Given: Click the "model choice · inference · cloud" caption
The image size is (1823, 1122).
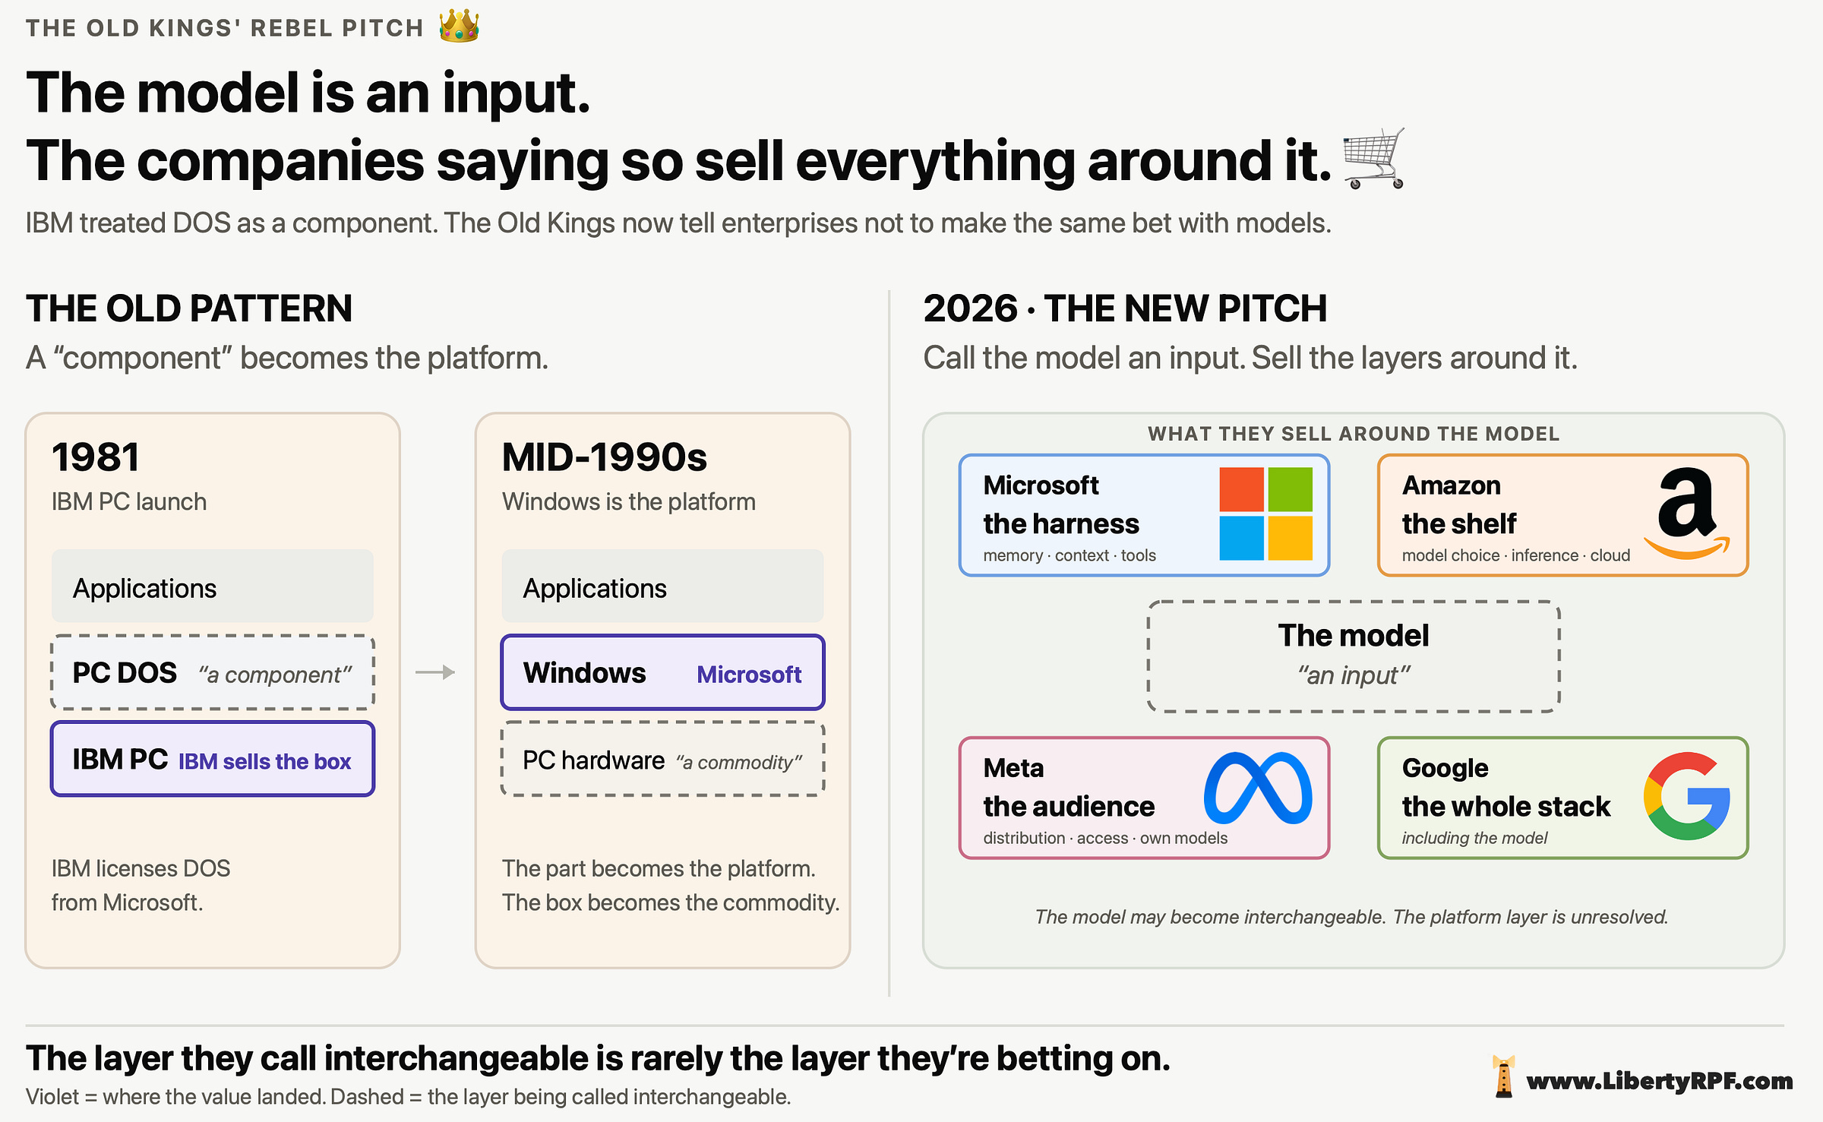Looking at the screenshot, I should pyautogui.click(x=1516, y=555).
